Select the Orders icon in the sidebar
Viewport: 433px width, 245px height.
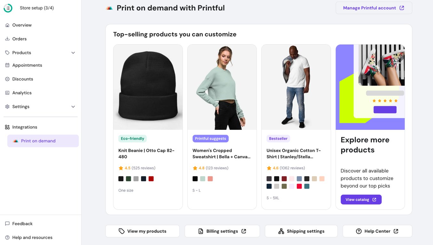7,39
